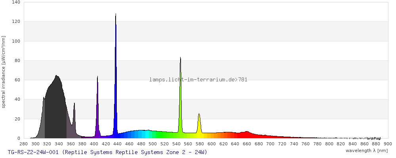Click the x-axis tick label '860'
Image resolution: width=396 pixels, height=158 pixels.
point(364,144)
